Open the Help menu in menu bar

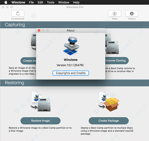click(x=76, y=2)
